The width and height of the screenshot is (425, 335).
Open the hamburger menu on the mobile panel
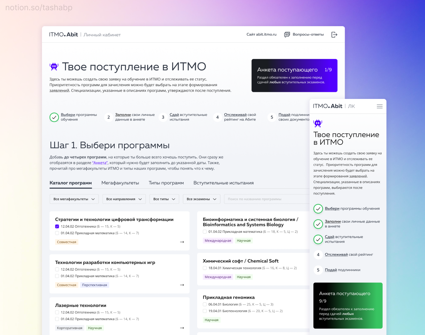click(380, 106)
